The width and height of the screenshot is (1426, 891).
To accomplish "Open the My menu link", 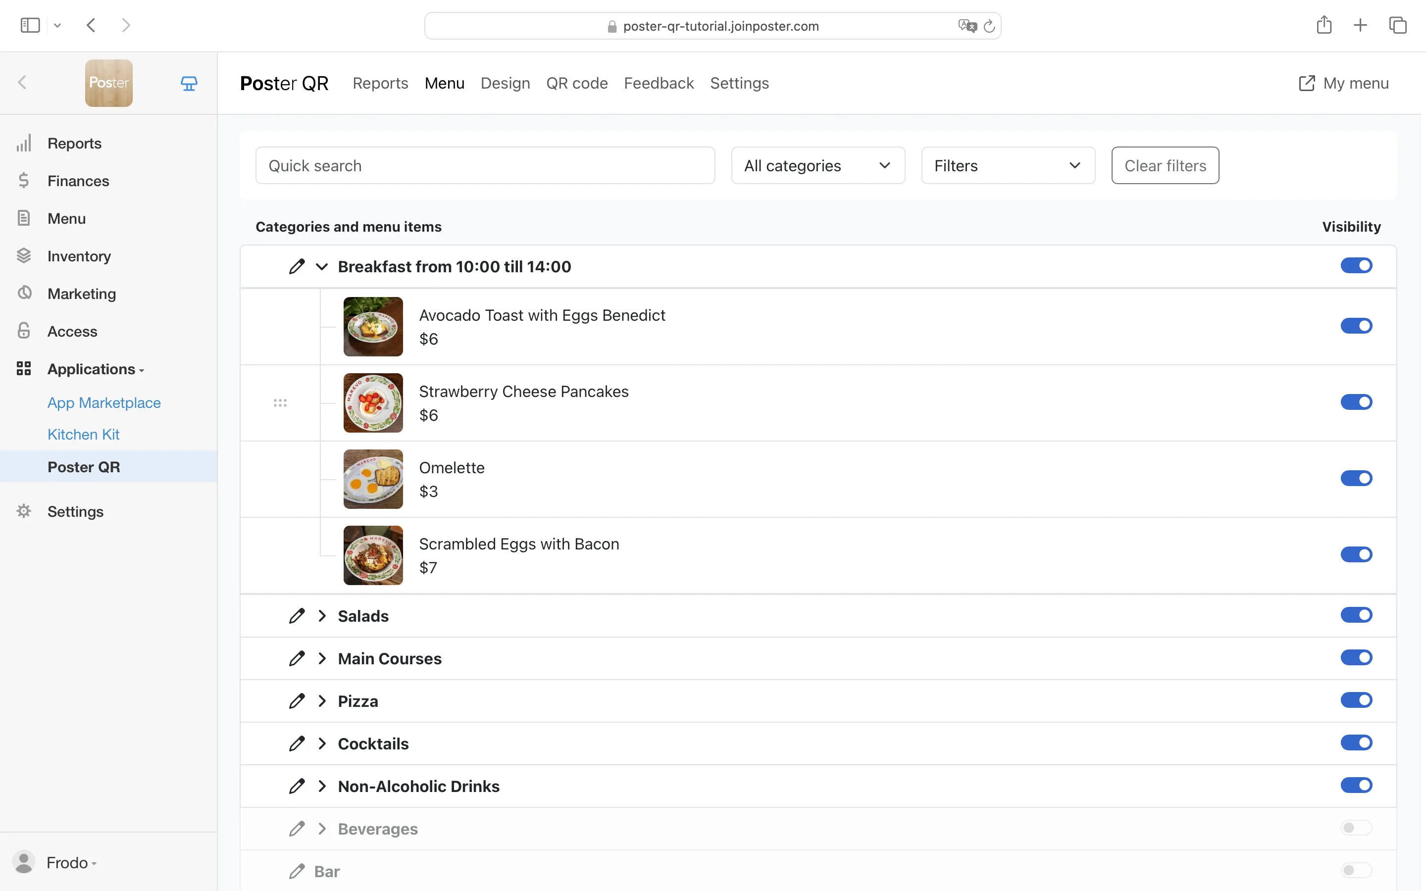I will pos(1343,83).
